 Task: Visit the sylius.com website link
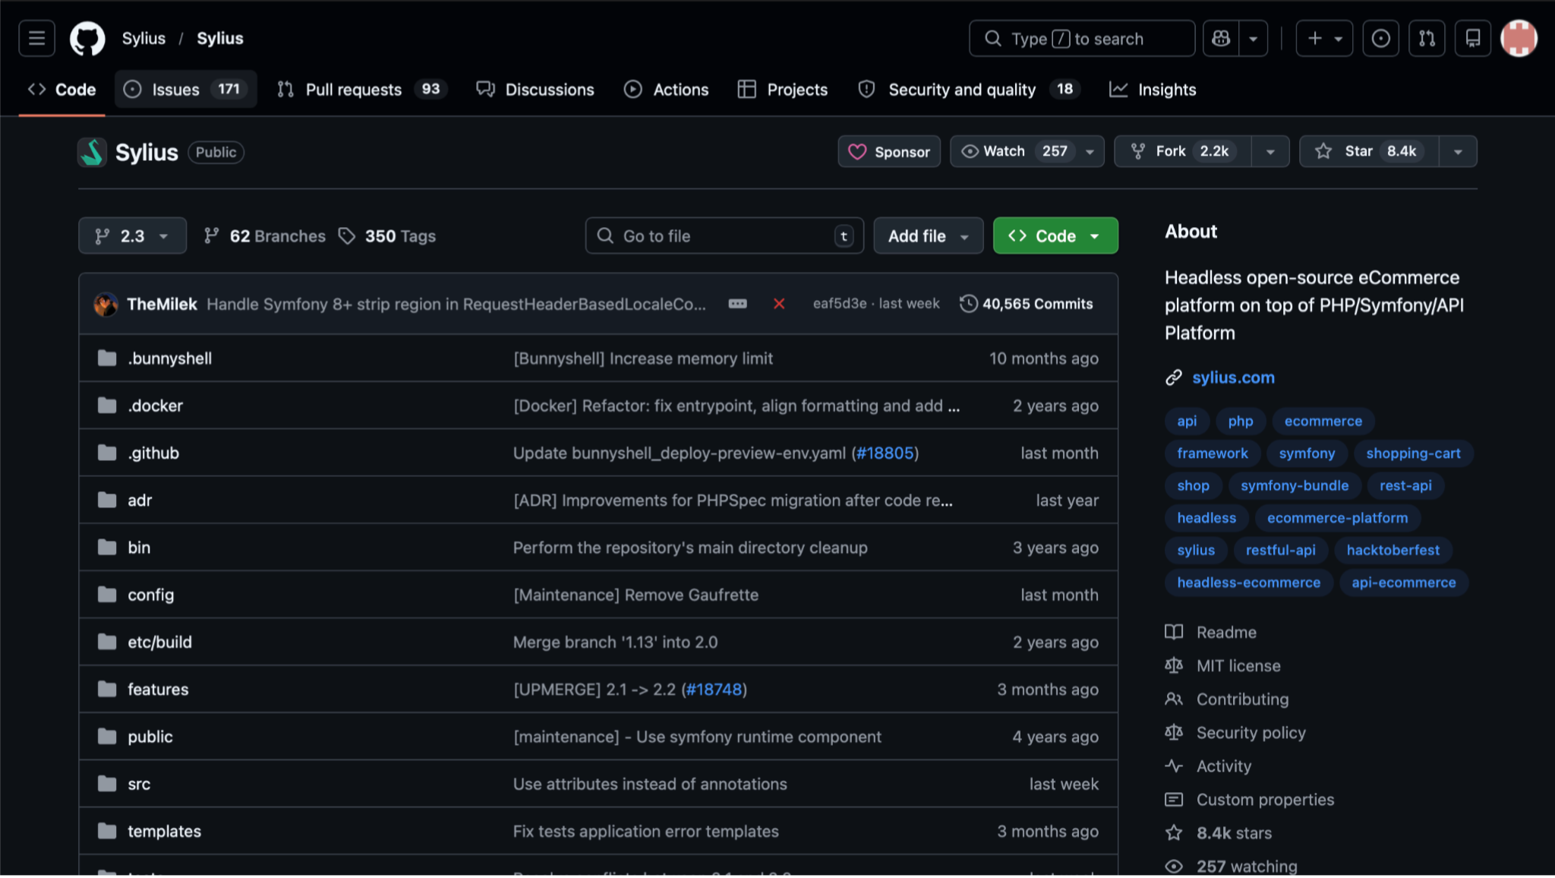1232,377
